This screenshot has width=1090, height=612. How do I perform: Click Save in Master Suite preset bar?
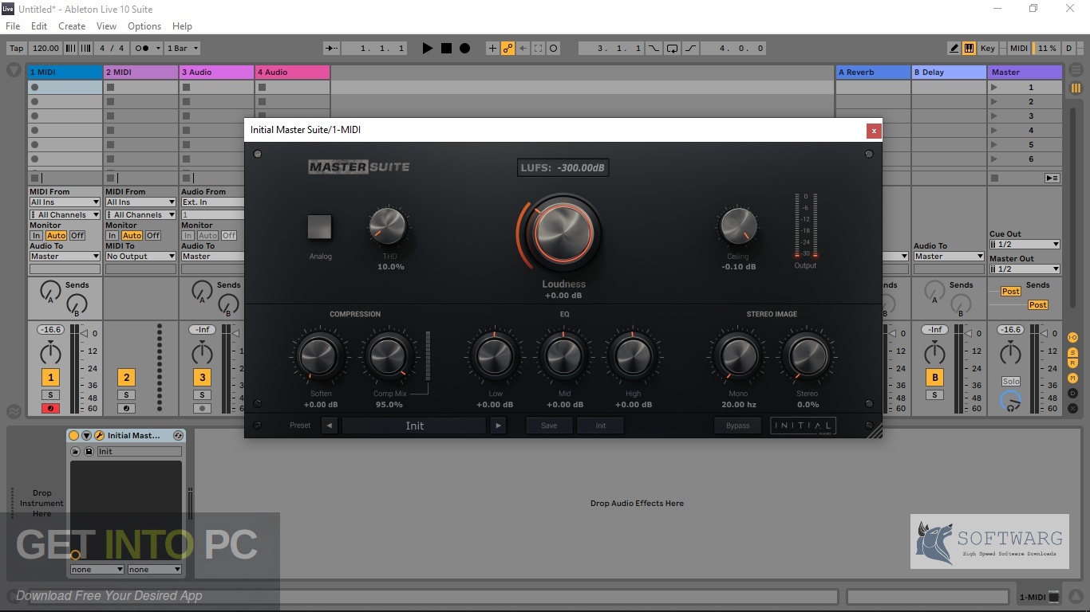coord(549,426)
